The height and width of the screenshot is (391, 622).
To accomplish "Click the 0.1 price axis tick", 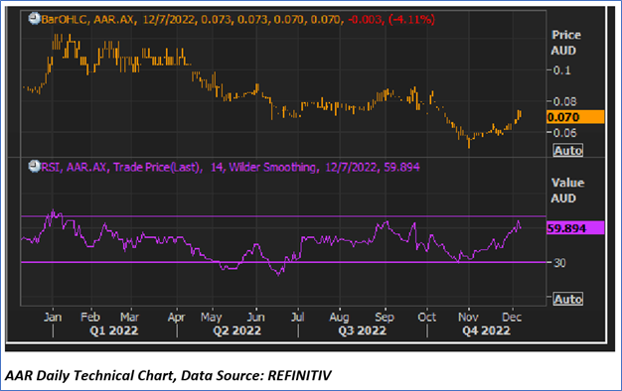I will point(561,70).
